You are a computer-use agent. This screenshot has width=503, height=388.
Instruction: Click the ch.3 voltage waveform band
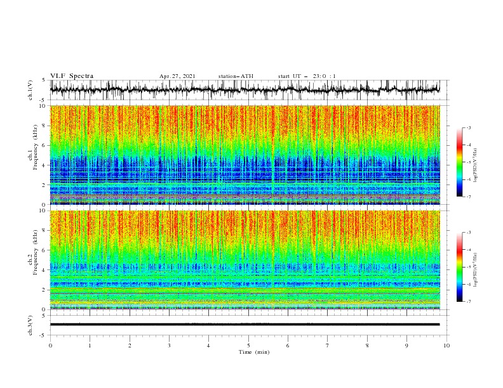(245, 325)
